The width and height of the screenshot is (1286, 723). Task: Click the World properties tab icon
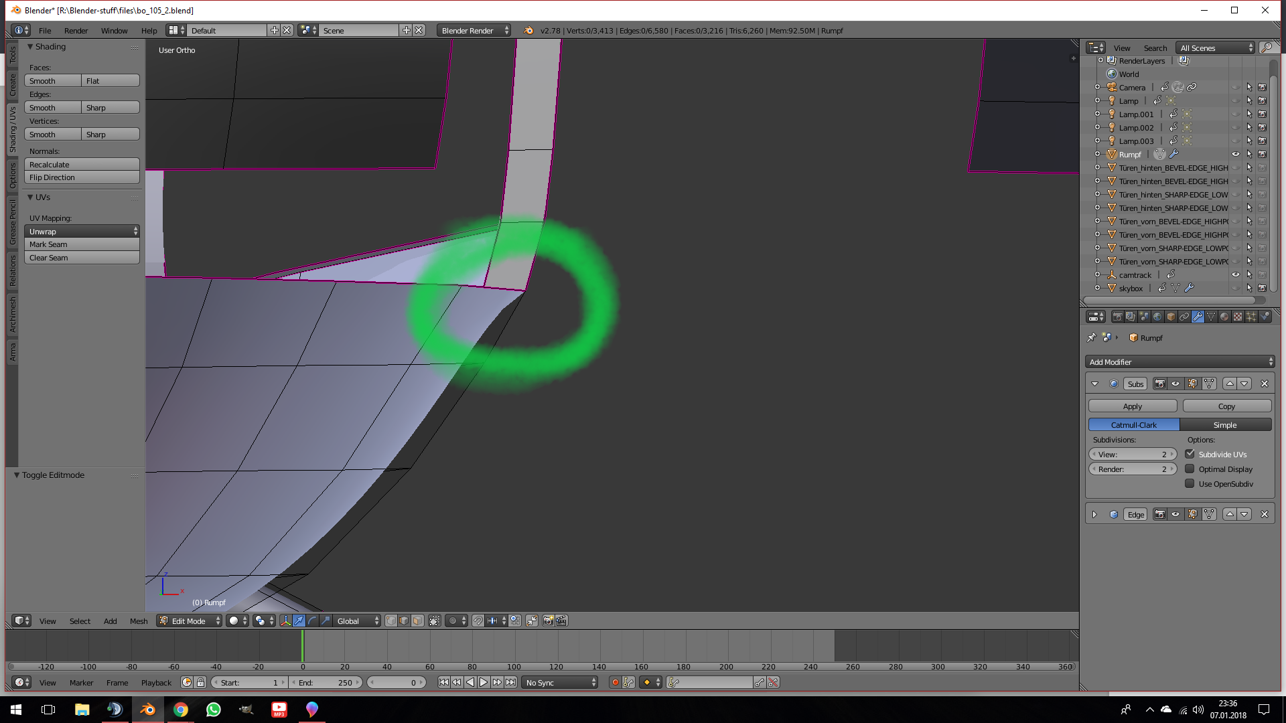point(1157,317)
